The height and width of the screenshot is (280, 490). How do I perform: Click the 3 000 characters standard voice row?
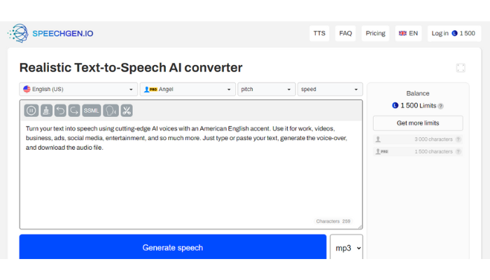(418, 139)
